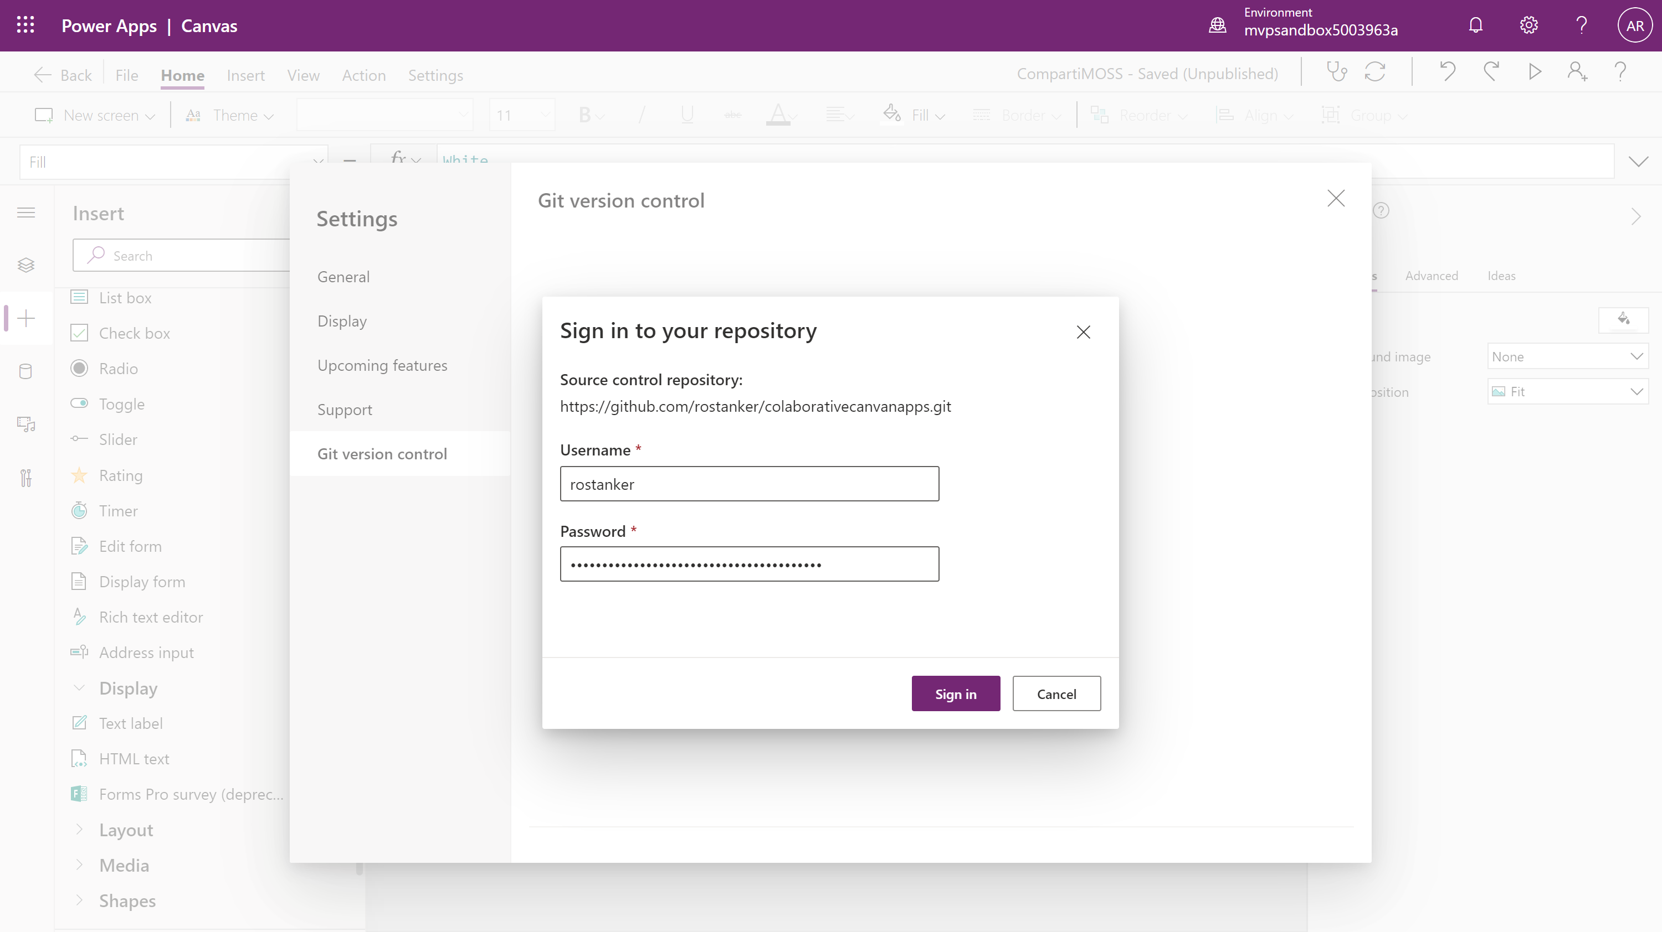Open Tree view layers icon

click(26, 265)
